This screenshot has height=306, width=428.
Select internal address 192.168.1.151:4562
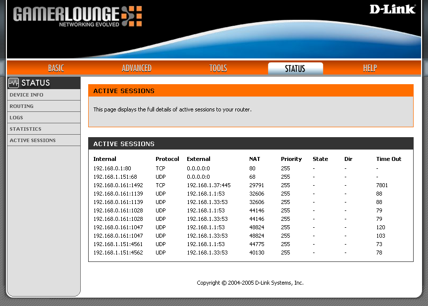118,253
